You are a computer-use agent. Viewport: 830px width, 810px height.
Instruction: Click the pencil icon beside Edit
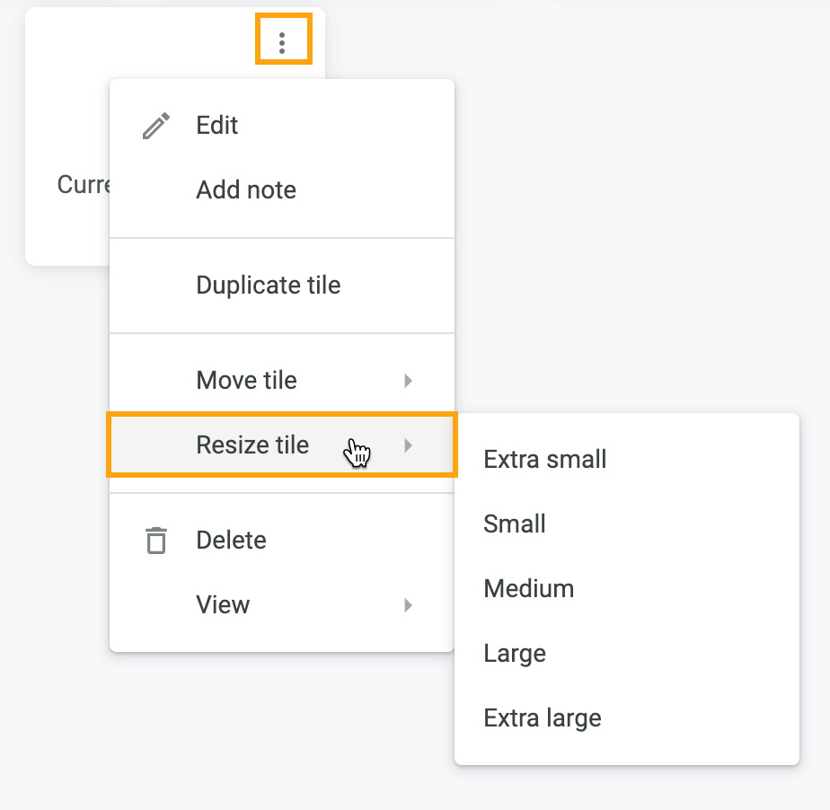click(156, 126)
